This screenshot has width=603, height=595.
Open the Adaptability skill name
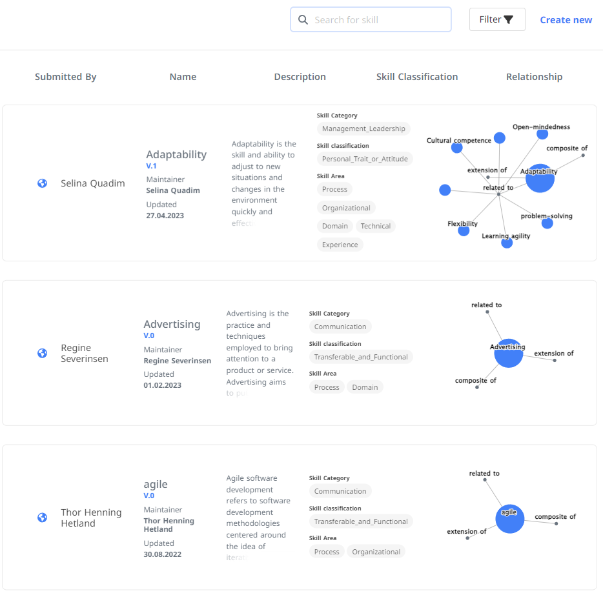point(176,154)
